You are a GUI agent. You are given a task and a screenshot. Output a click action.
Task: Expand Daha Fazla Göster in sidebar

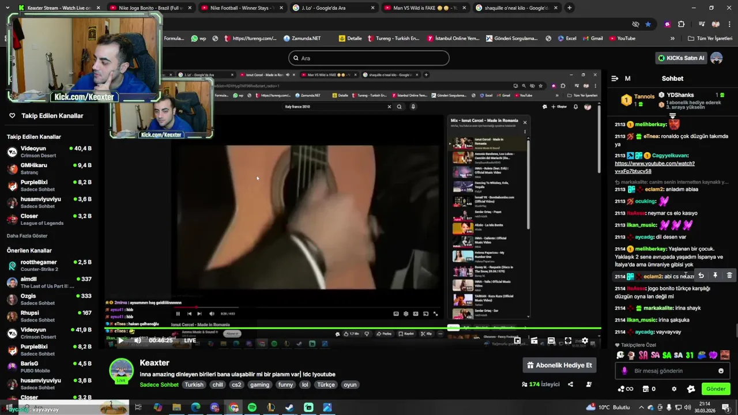pyautogui.click(x=27, y=236)
